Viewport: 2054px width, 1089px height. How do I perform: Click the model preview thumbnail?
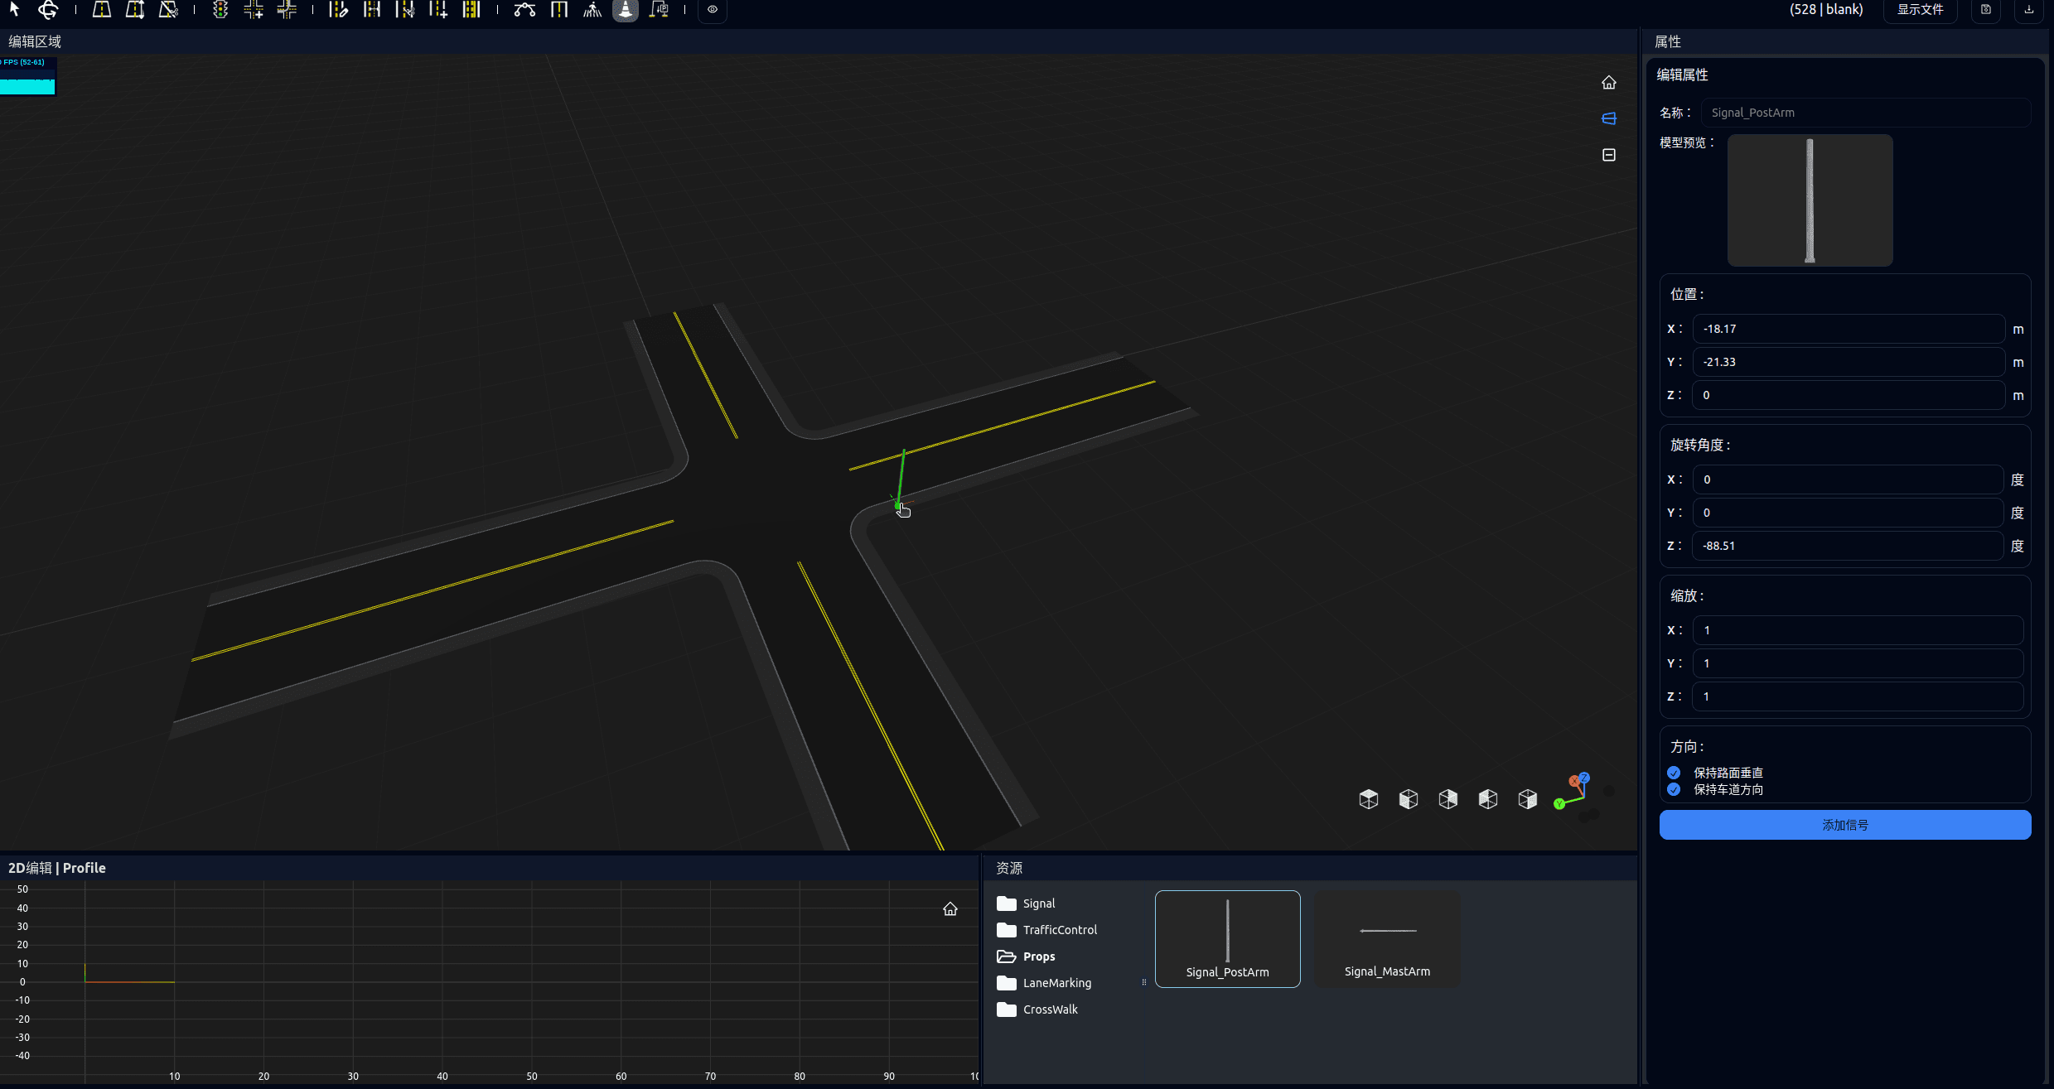point(1810,200)
